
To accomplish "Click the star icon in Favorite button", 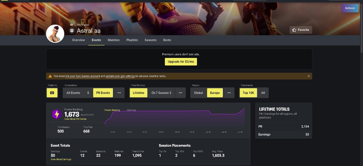I will click(x=294, y=30).
